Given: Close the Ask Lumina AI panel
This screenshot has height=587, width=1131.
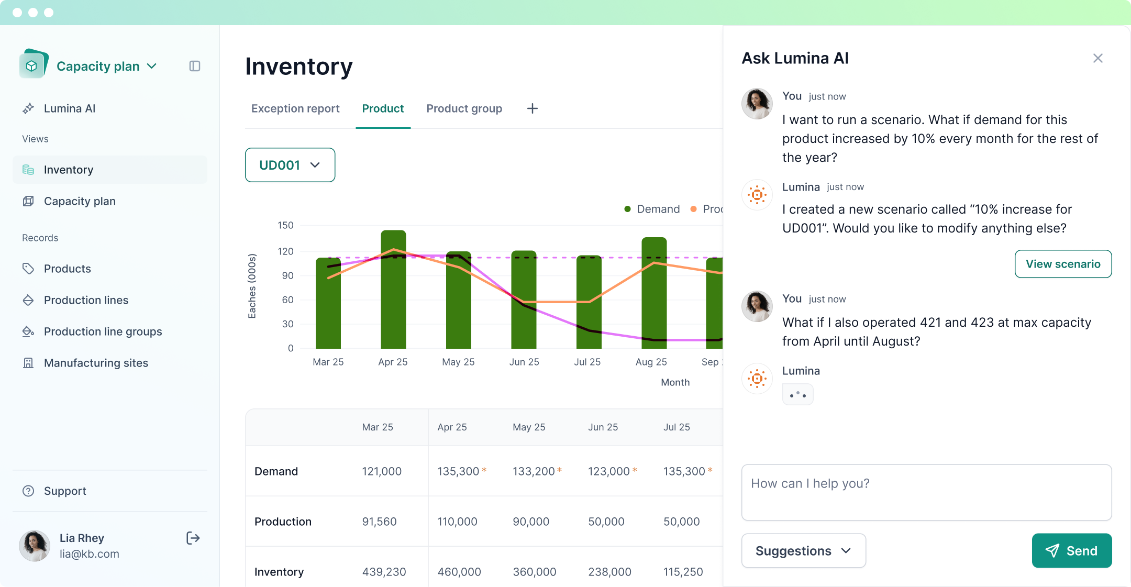Looking at the screenshot, I should (1097, 58).
